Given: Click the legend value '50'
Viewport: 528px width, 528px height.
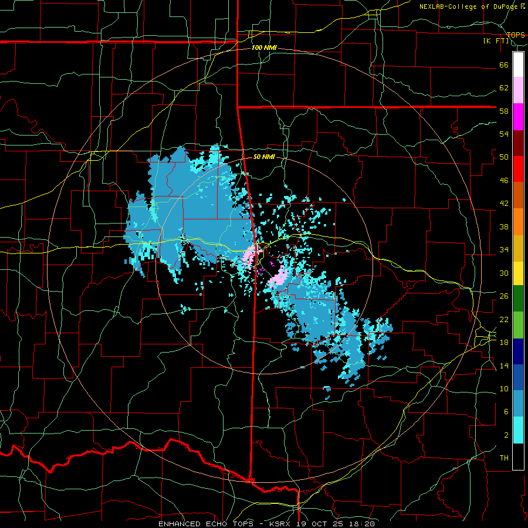Looking at the screenshot, I should tap(504, 157).
